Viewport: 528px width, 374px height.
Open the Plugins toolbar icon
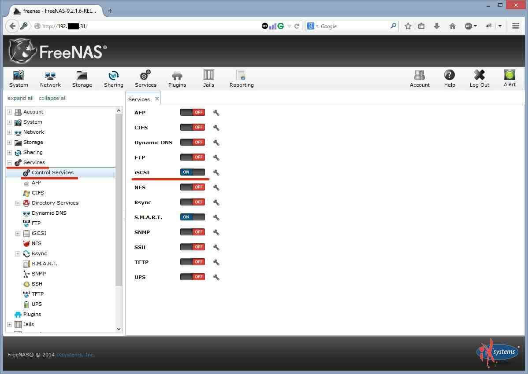click(x=177, y=79)
